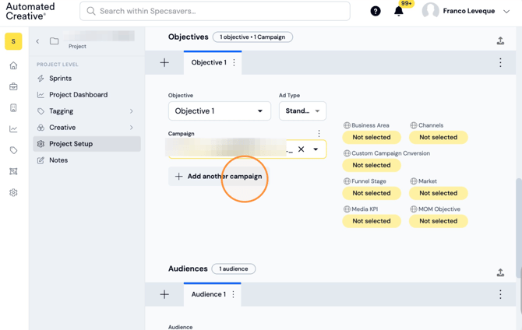
Task: Set Channels Not selected value
Action: coord(439,138)
